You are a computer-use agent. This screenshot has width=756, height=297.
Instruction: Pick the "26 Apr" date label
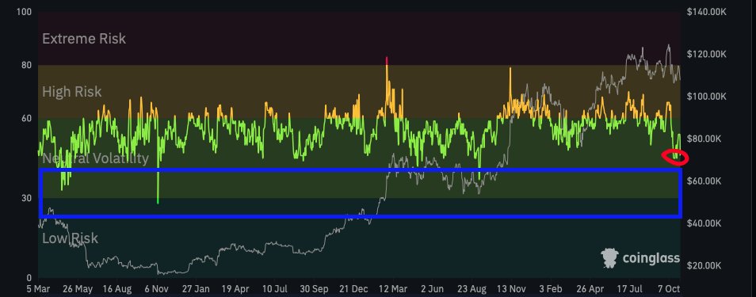(x=590, y=289)
